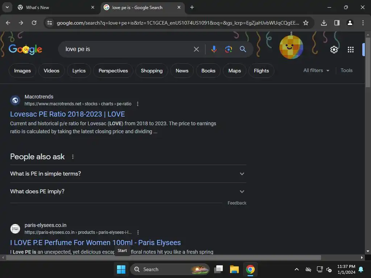Open site information icon in address bar
This screenshot has width=371, height=278.
click(50, 23)
